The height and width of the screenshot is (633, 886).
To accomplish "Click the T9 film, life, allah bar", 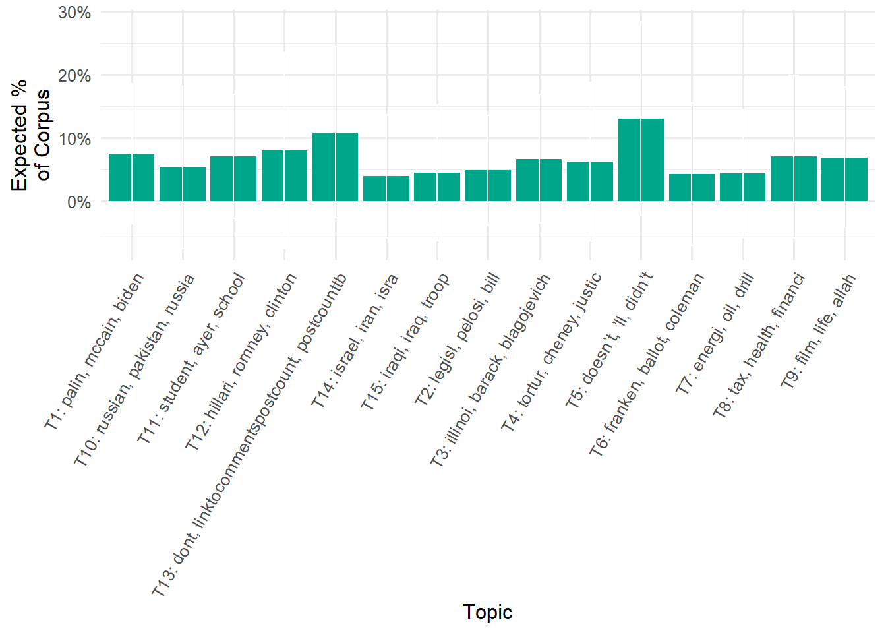I will (x=844, y=179).
